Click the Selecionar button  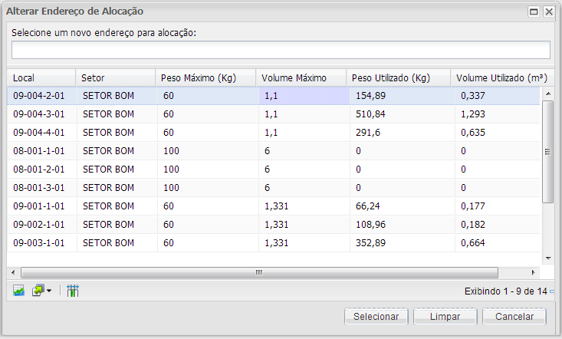coord(376,317)
